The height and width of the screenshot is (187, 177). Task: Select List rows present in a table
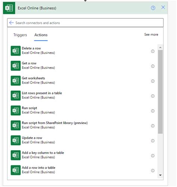[83, 96]
